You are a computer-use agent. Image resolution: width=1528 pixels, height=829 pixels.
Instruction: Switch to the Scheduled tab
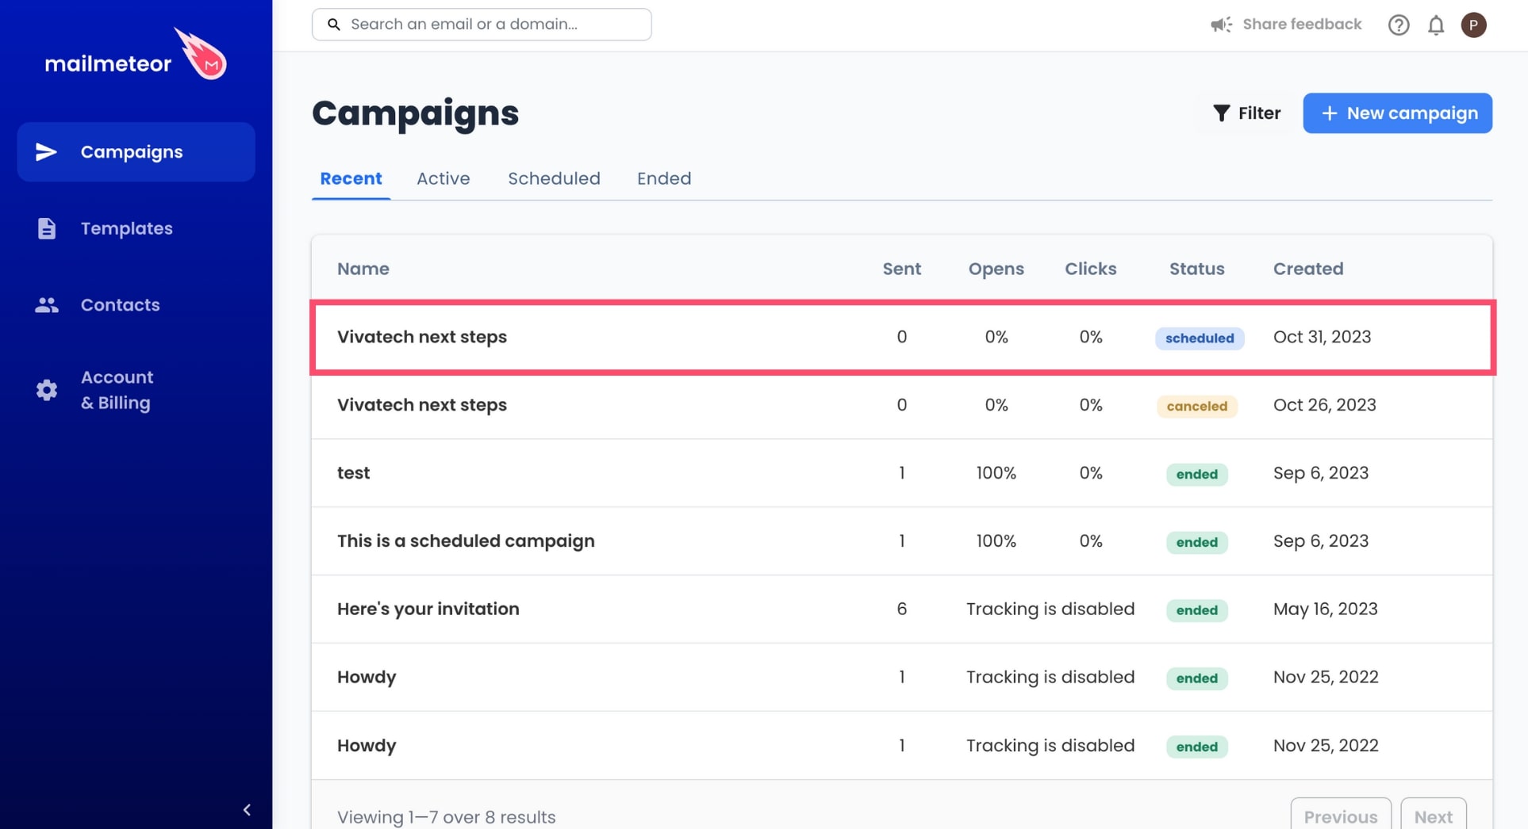(554, 178)
